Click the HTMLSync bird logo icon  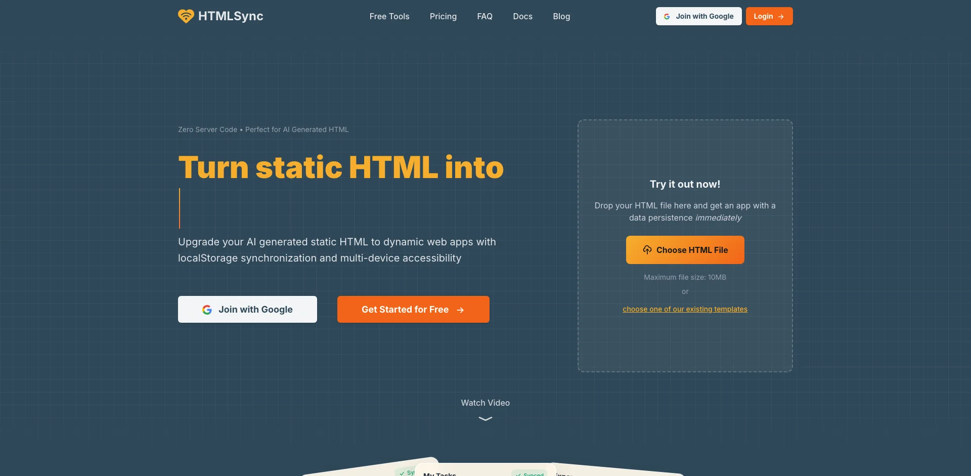point(186,16)
